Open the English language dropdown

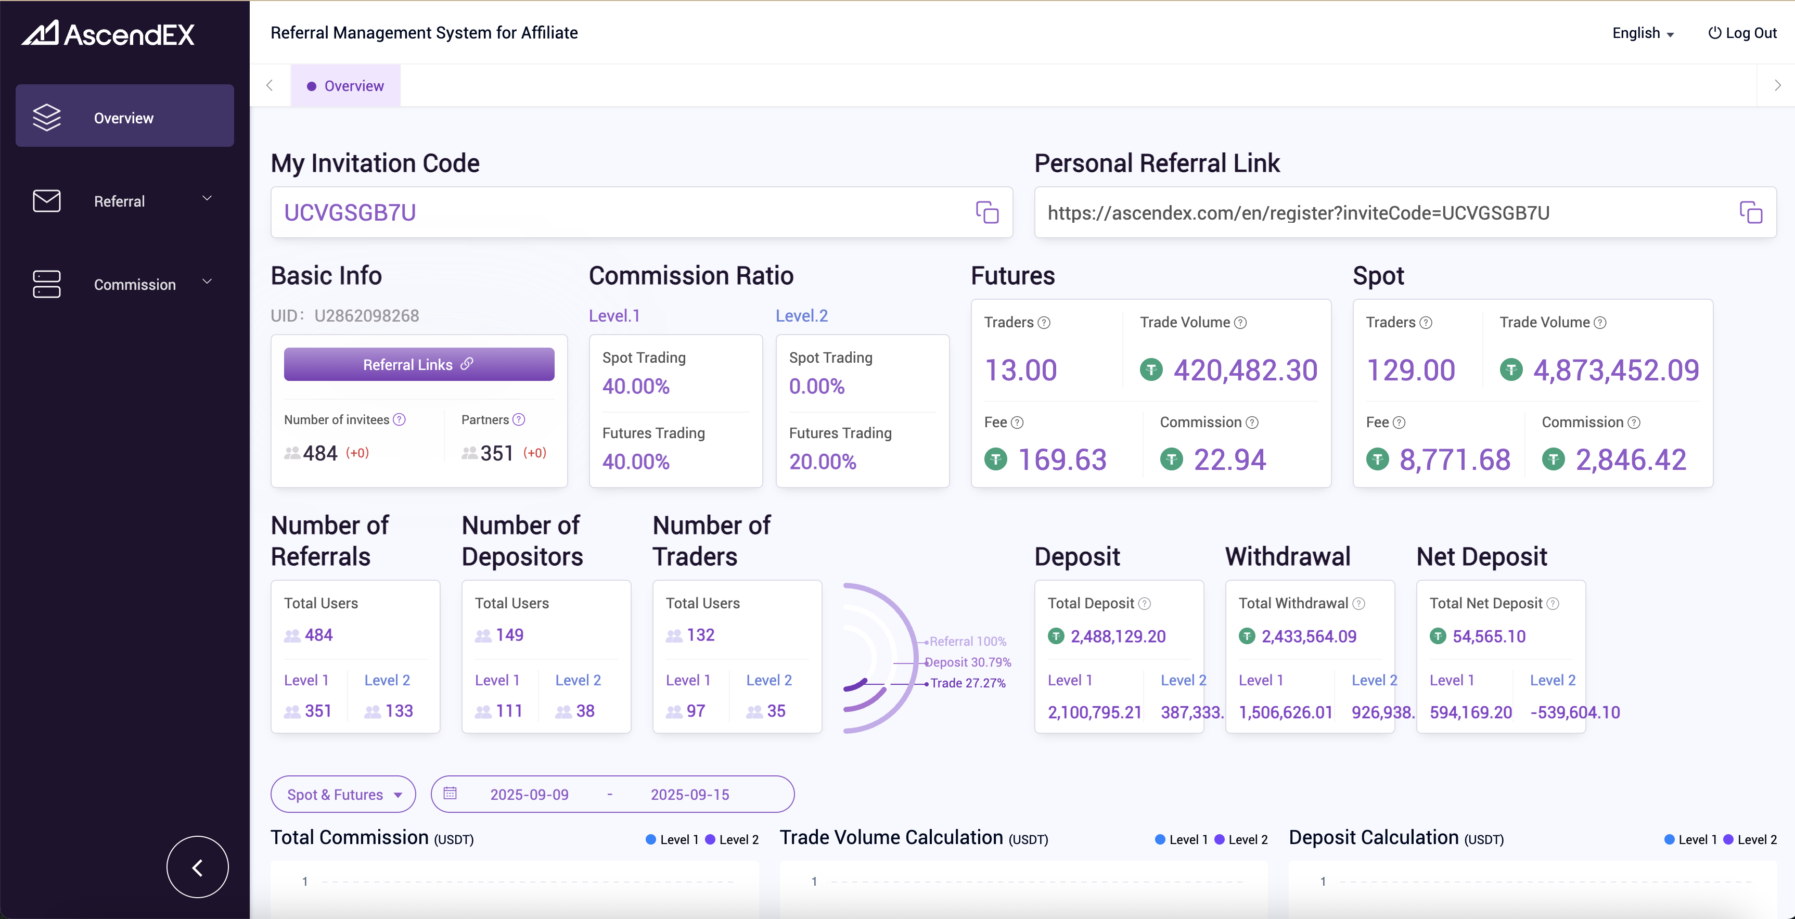click(1643, 33)
